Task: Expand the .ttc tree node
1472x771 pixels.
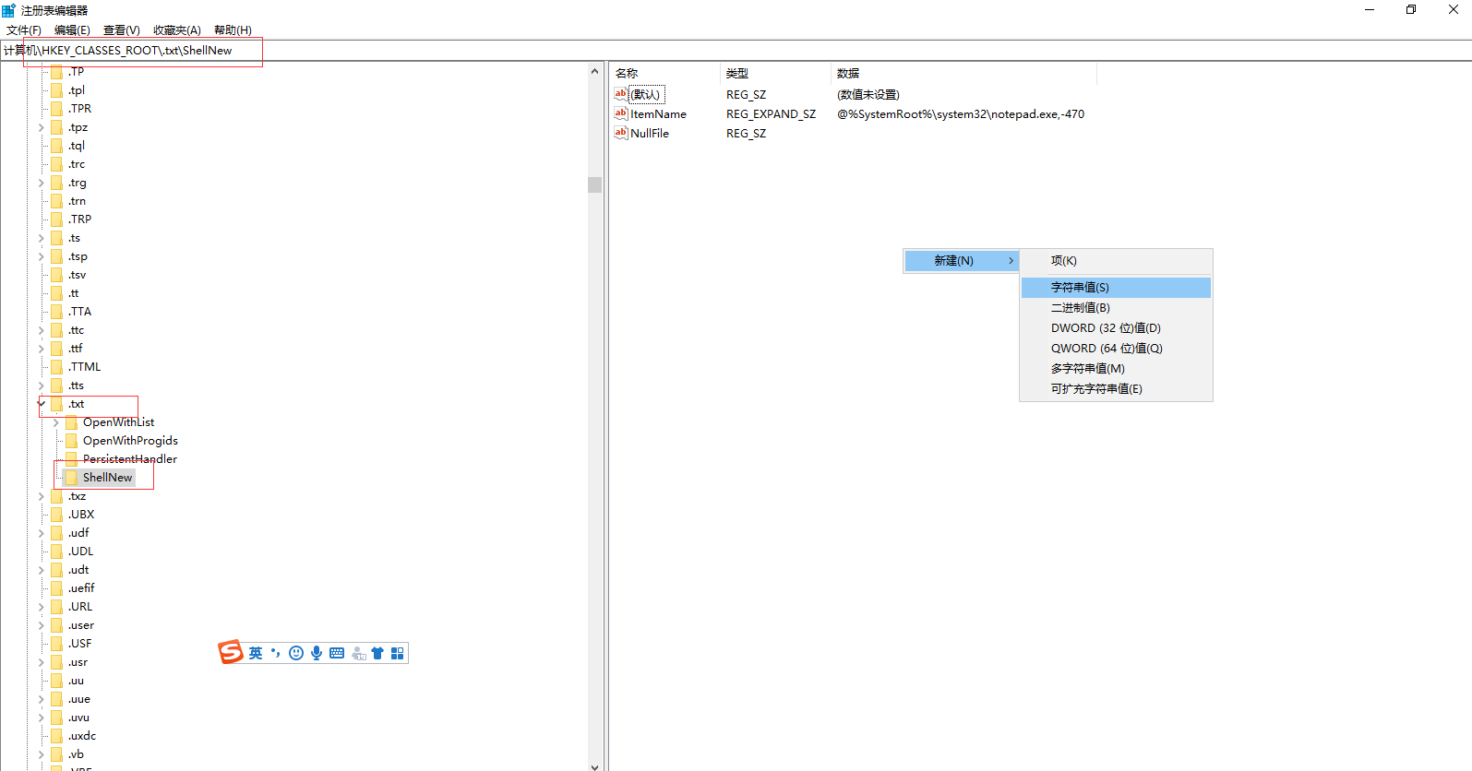Action: [x=42, y=329]
